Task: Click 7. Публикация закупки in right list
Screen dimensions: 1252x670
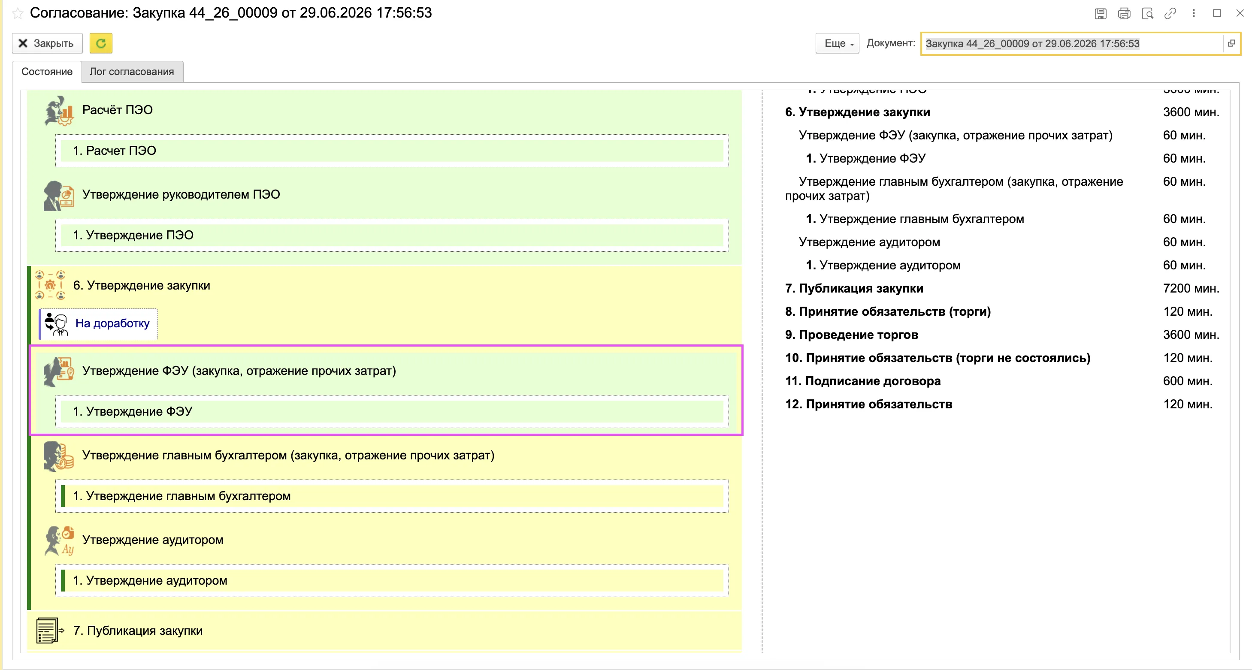Action: point(854,288)
